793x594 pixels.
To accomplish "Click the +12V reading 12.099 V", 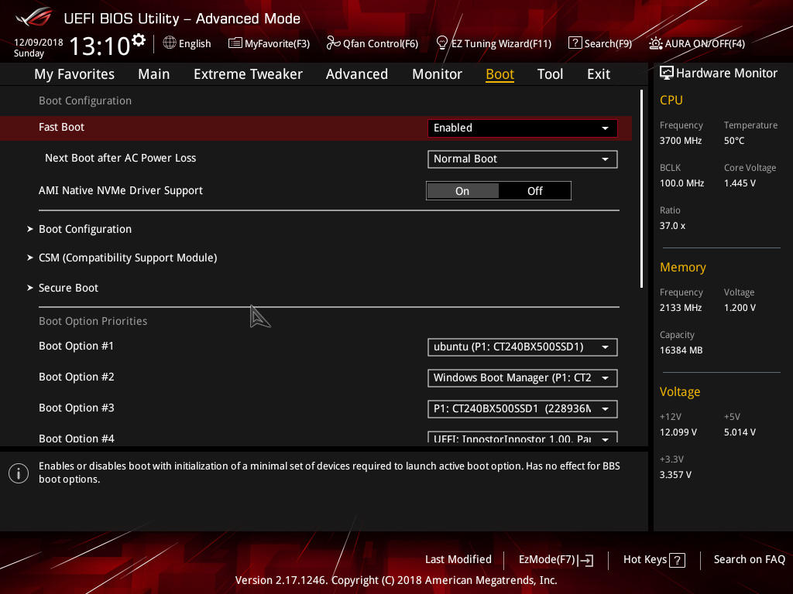I will click(678, 432).
